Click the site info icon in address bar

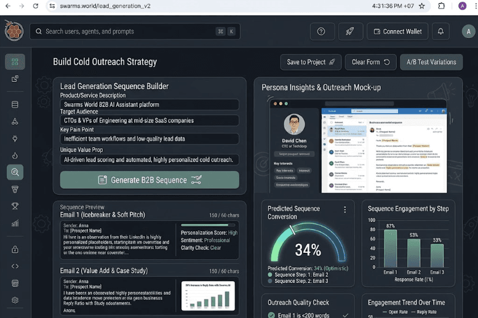point(52,6)
